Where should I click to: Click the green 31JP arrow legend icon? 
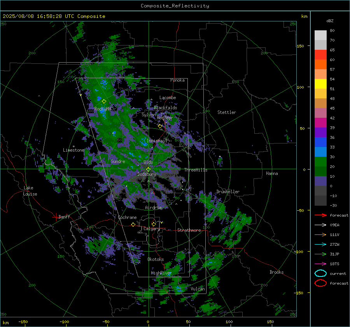320,254
